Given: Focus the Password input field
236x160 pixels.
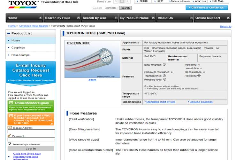Looking at the screenshot, I should click(x=31, y=139).
